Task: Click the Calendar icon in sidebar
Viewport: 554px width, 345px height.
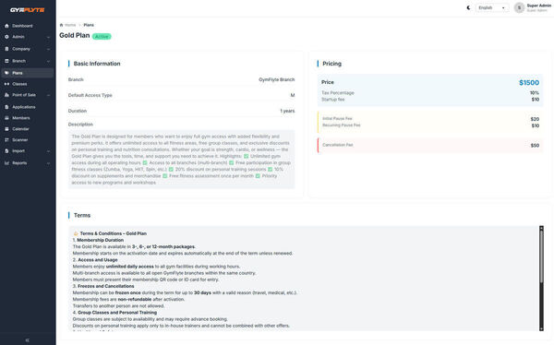Action: 6,129
